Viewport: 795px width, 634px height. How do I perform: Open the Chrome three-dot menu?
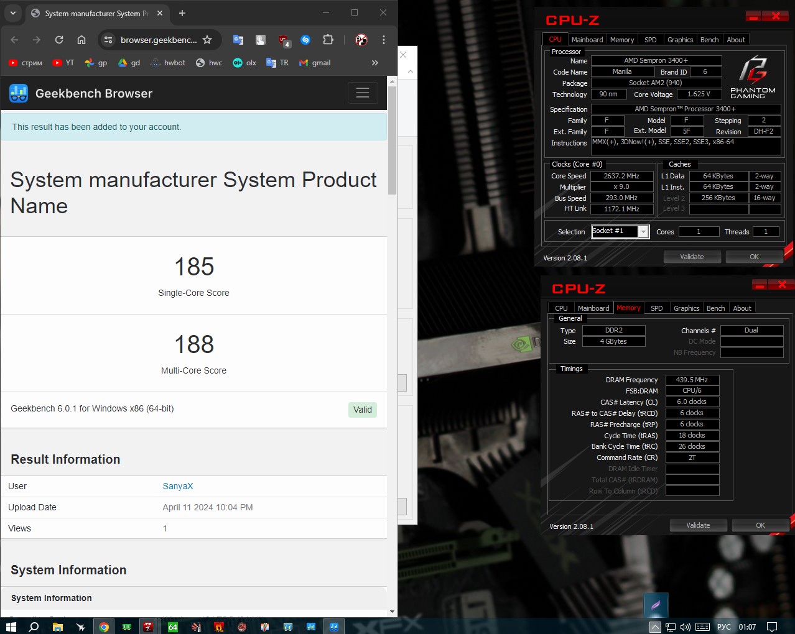point(384,40)
